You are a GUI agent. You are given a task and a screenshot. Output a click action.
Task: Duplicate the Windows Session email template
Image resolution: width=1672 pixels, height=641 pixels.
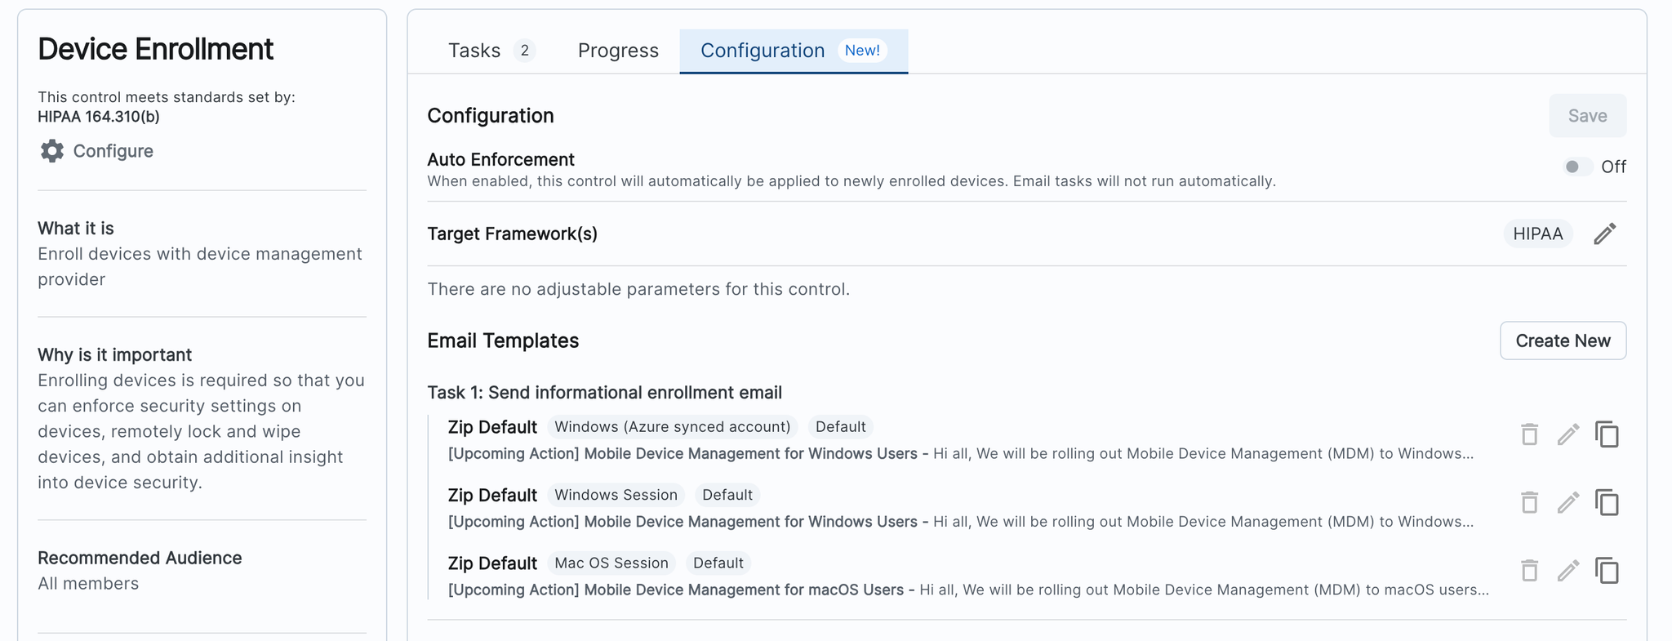[1607, 502]
